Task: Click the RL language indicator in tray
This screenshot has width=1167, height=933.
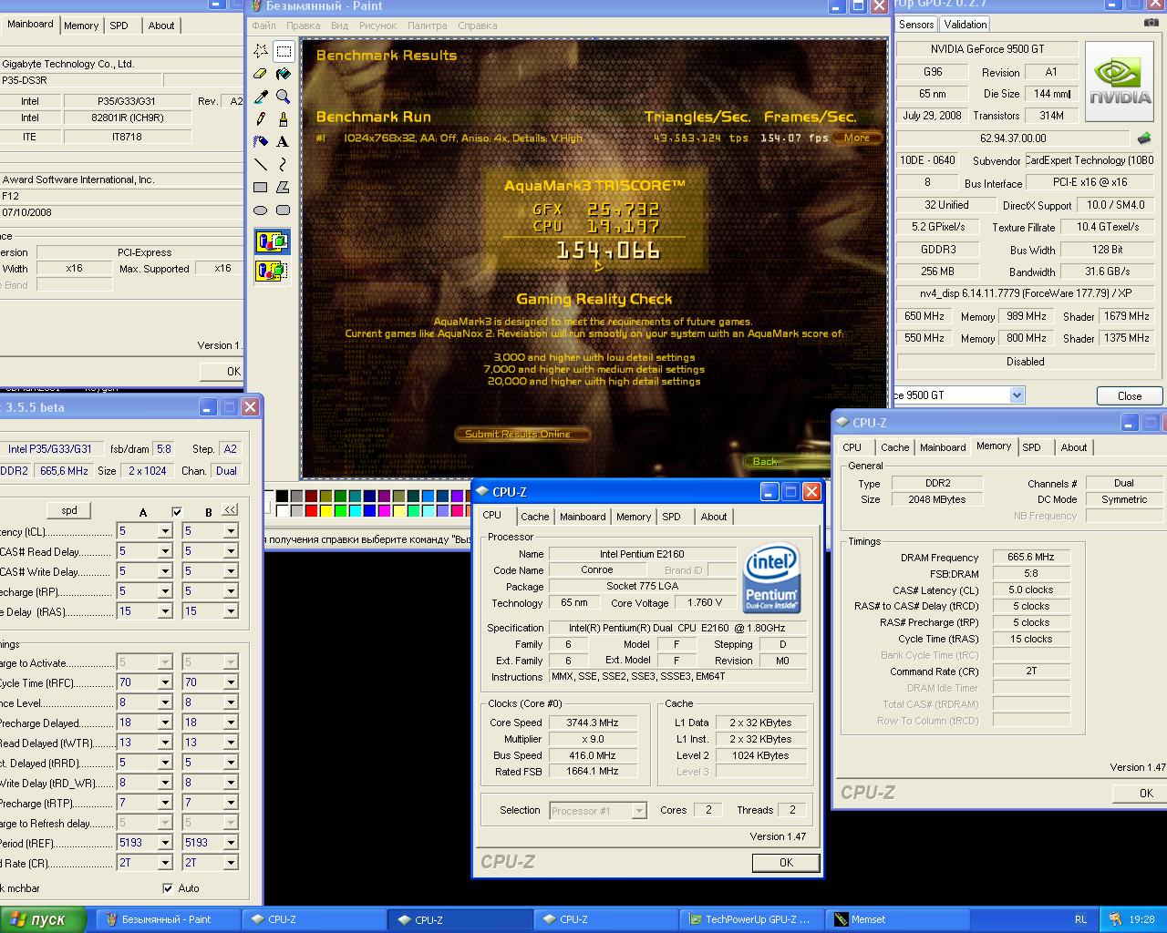Action: point(1080,919)
